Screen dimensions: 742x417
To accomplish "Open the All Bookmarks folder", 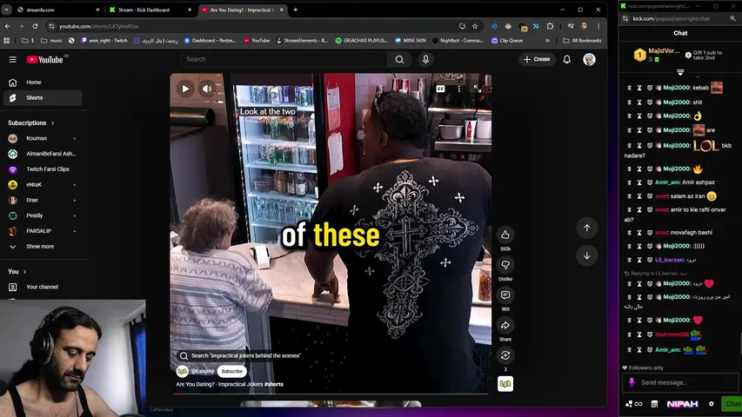I will pyautogui.click(x=582, y=41).
